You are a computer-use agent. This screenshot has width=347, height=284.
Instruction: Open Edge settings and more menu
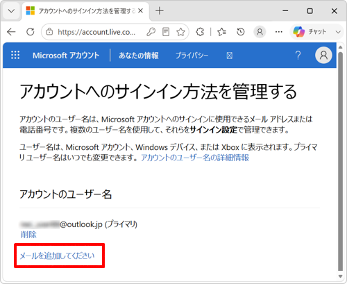click(x=279, y=32)
